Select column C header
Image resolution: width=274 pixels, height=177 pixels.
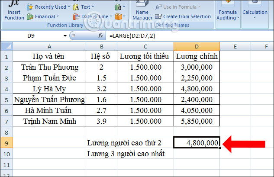click(145, 46)
